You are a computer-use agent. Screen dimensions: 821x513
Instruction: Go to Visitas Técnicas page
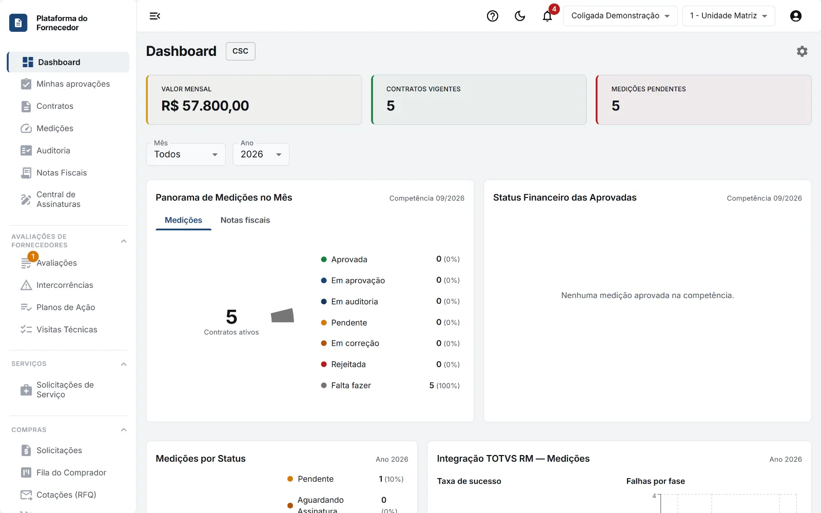tap(68, 329)
